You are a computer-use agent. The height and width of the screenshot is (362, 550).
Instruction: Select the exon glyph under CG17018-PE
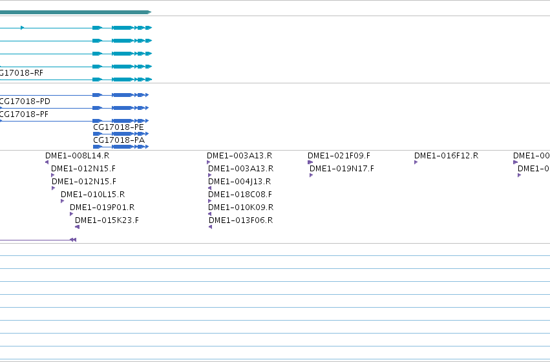121,134
